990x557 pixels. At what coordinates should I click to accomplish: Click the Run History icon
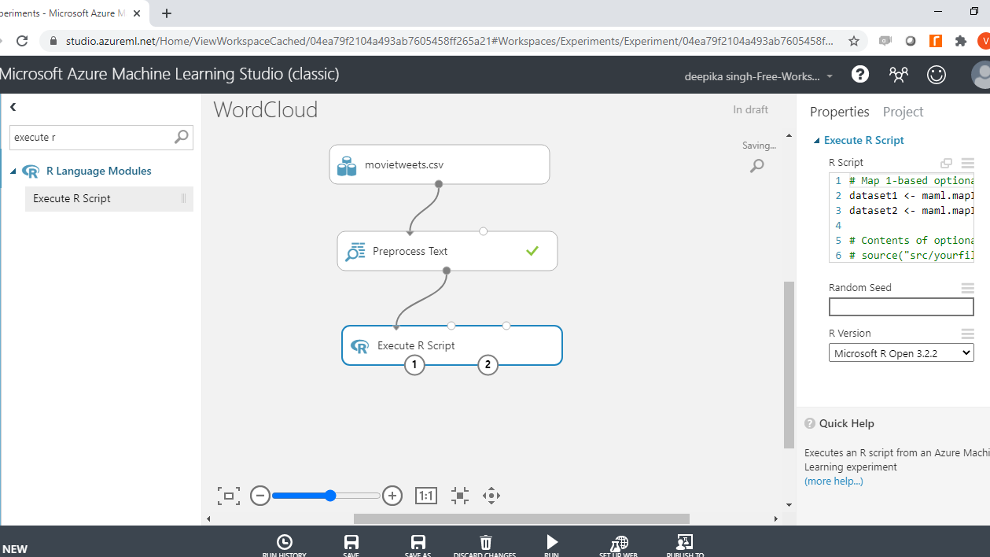285,542
